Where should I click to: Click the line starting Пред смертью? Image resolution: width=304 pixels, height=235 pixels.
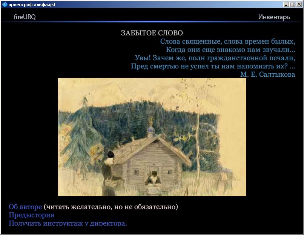point(213,66)
